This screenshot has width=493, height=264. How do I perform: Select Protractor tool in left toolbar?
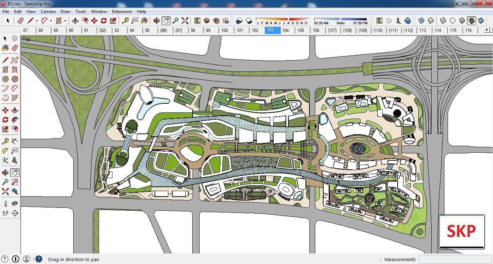pos(5,150)
